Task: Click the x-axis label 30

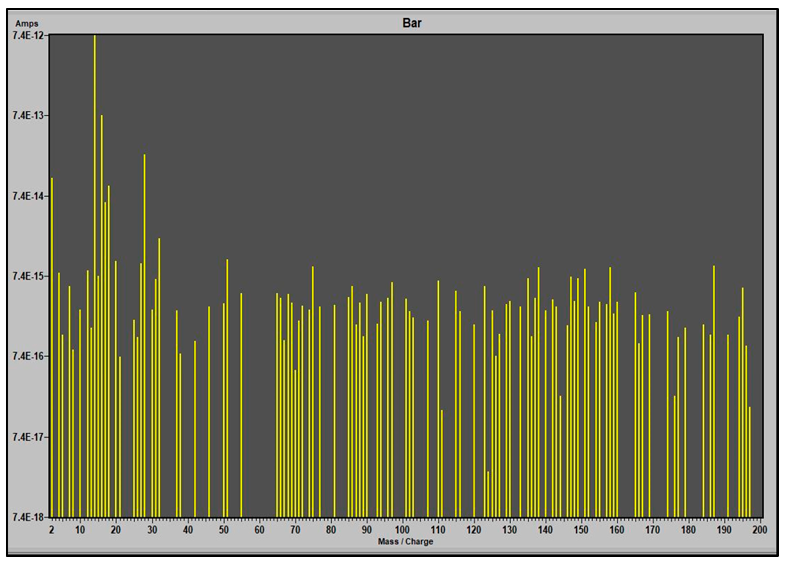Action: point(152,530)
